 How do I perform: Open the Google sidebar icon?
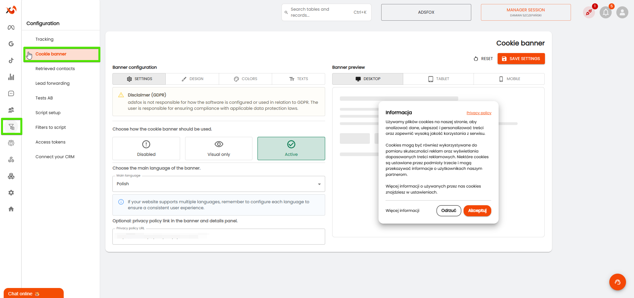11,44
